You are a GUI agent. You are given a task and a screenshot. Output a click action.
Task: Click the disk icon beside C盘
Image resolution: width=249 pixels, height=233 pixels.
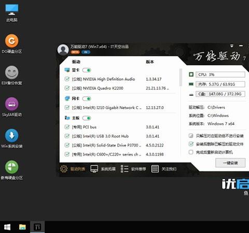click(191, 95)
